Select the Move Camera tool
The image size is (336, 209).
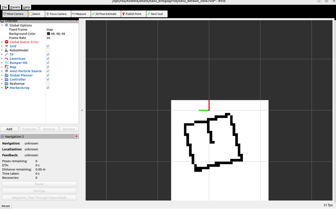(15, 14)
